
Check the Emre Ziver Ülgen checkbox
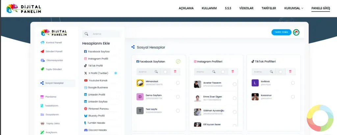pyautogui.click(x=234, y=98)
